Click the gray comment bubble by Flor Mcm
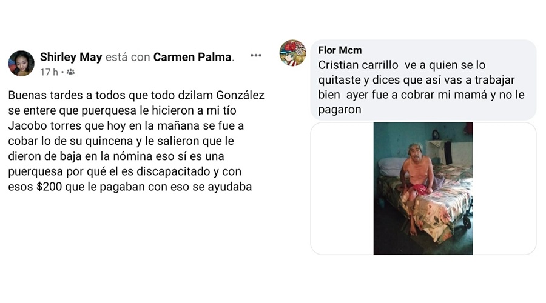 point(423,80)
